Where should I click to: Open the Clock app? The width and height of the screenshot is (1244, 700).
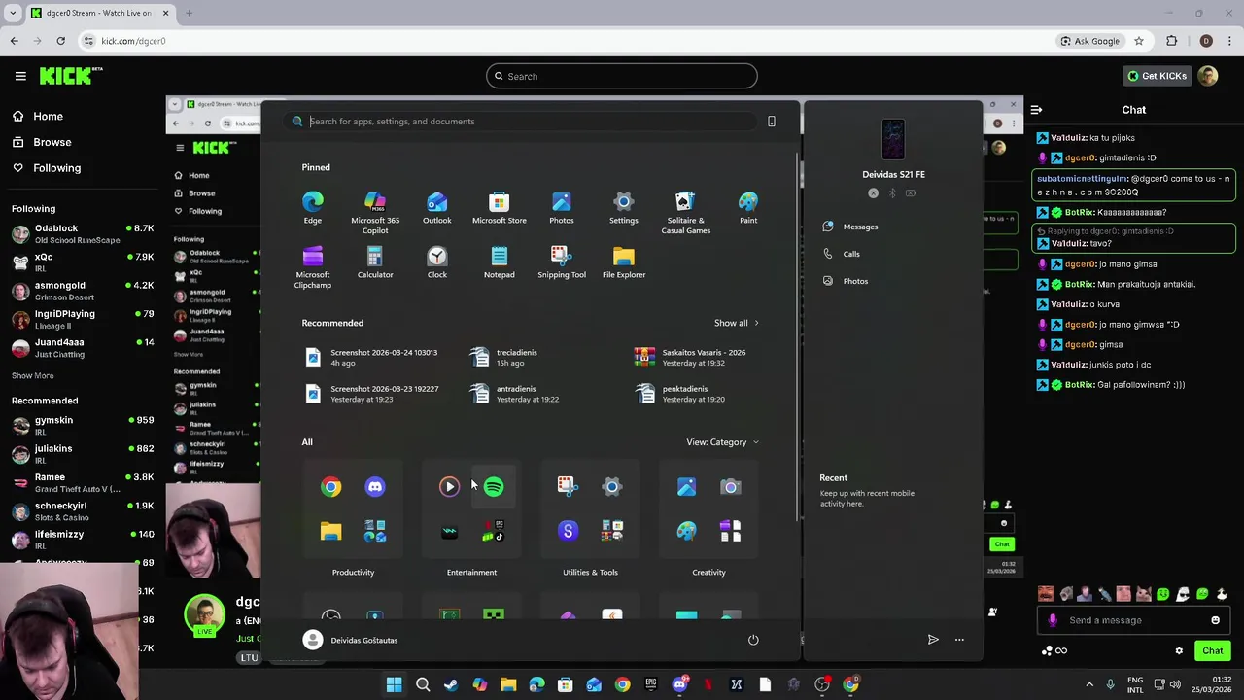tap(437, 262)
